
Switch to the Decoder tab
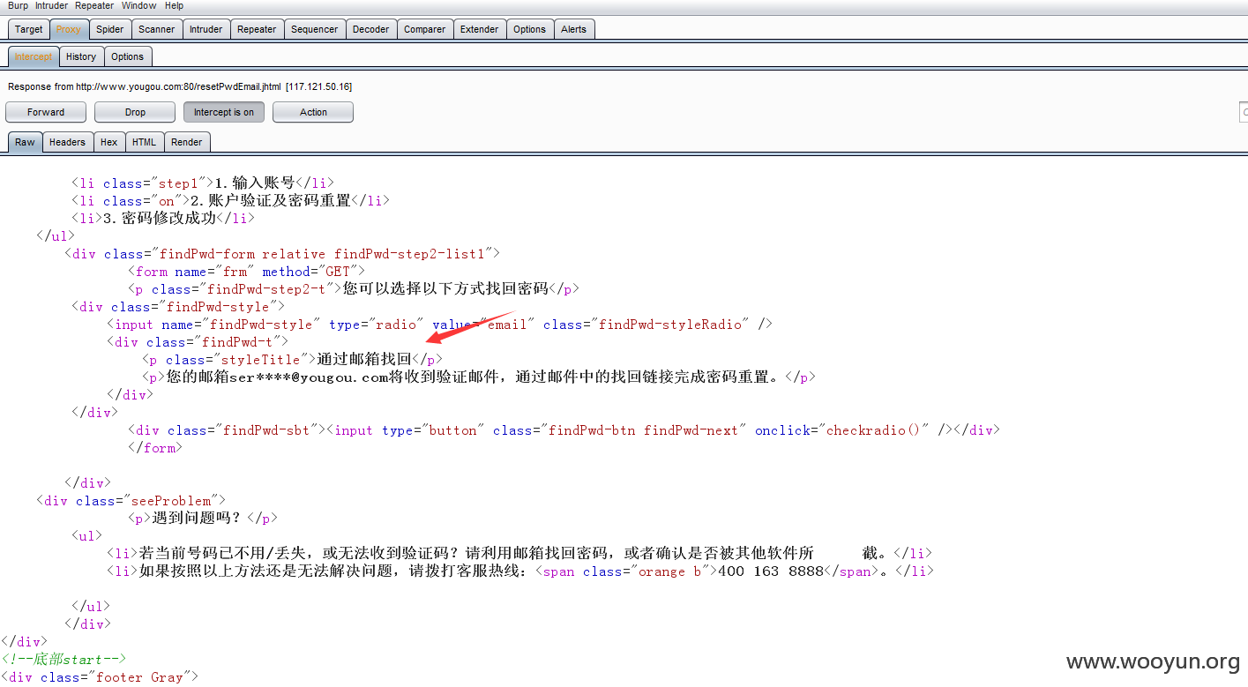pos(371,29)
